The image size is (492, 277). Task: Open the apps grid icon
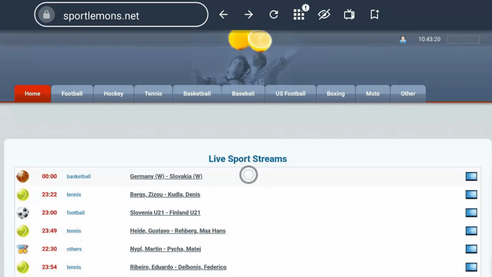pos(299,14)
